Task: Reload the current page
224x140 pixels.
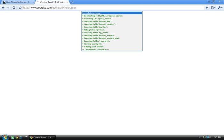Action: [x=14, y=7]
